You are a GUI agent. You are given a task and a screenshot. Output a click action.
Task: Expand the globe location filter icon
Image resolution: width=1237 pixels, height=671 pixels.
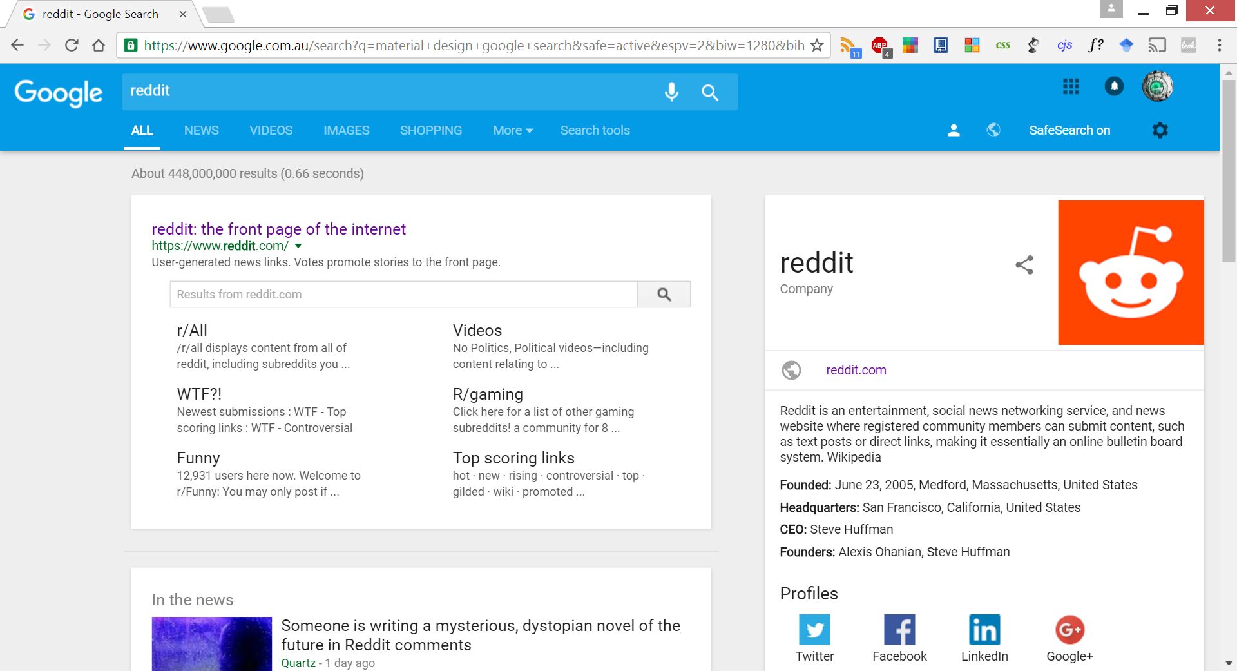click(x=993, y=130)
